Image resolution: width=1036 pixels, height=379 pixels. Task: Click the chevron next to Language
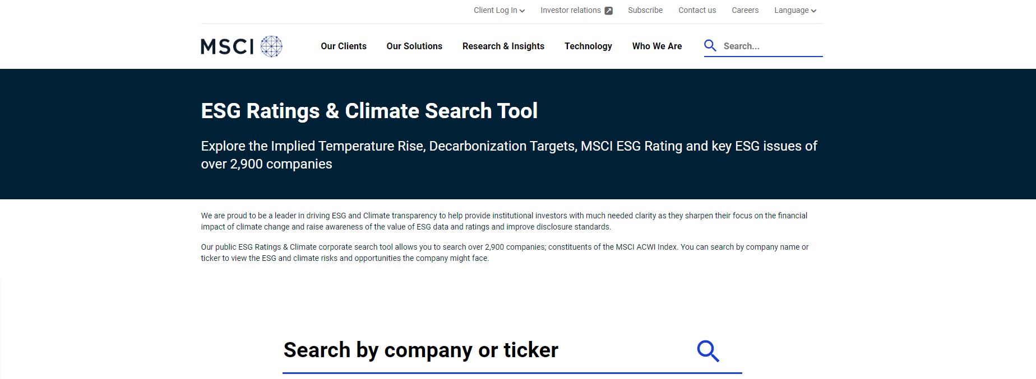pos(813,10)
